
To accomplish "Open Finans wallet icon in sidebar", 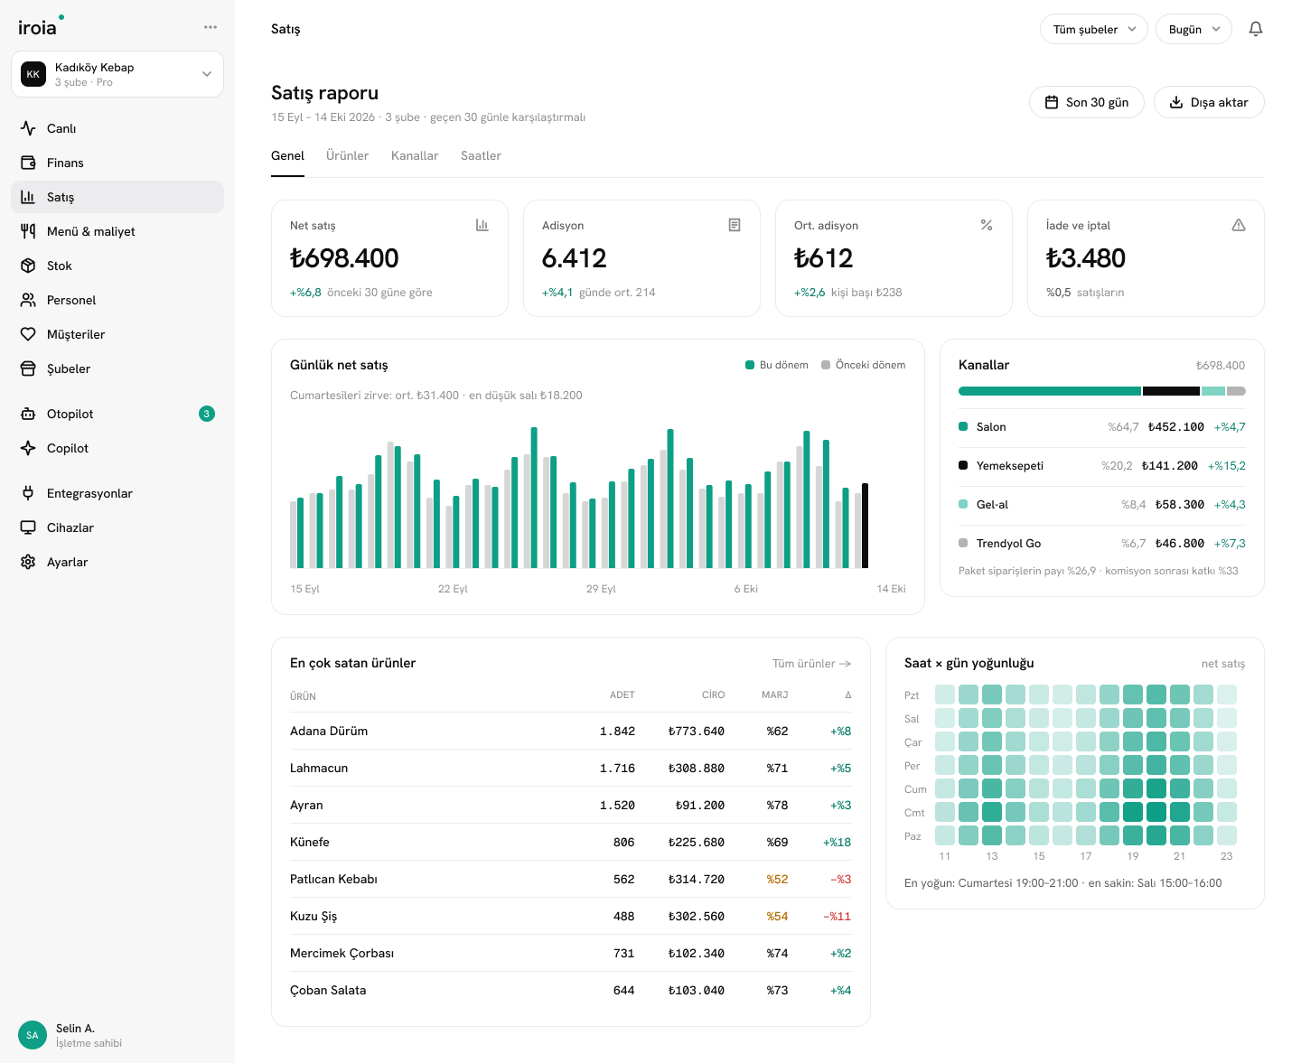I will (28, 163).
